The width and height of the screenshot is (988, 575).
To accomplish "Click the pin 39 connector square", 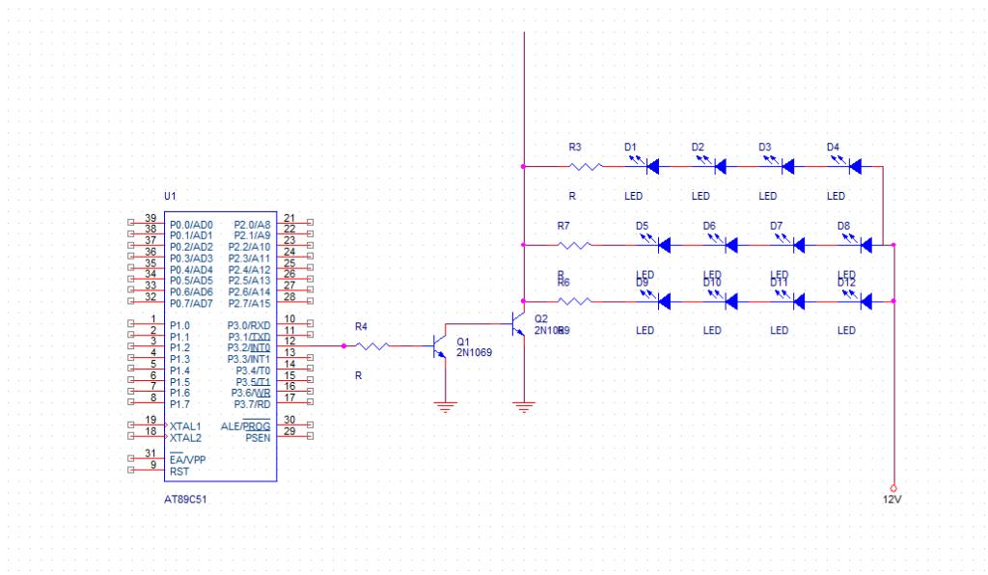I will coord(130,222).
